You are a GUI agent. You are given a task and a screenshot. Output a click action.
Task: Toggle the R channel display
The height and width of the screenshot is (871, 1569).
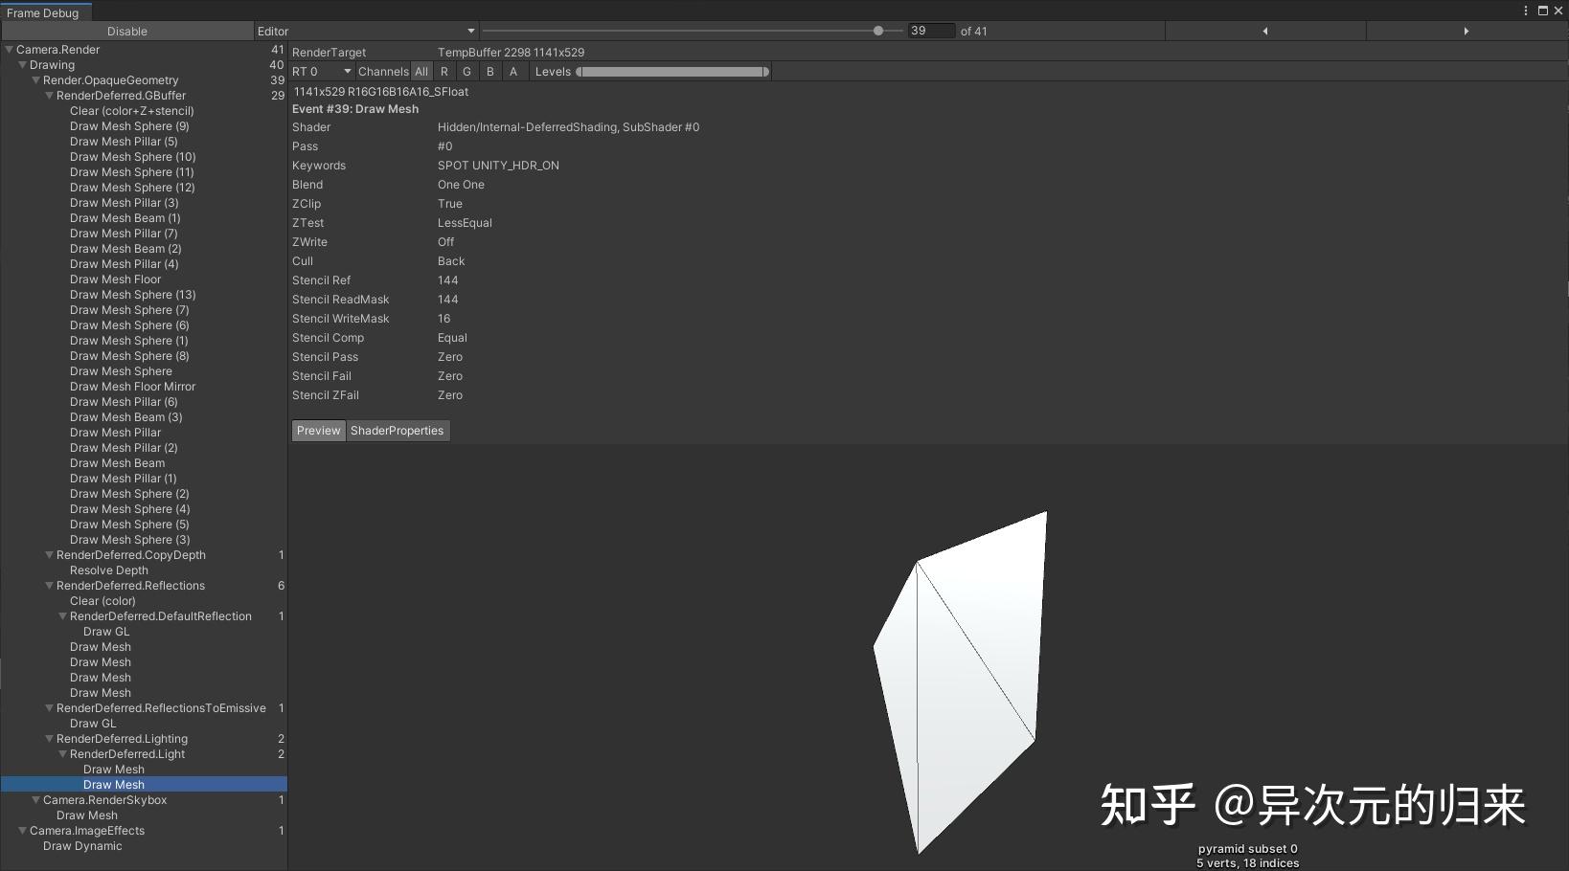[x=443, y=71]
